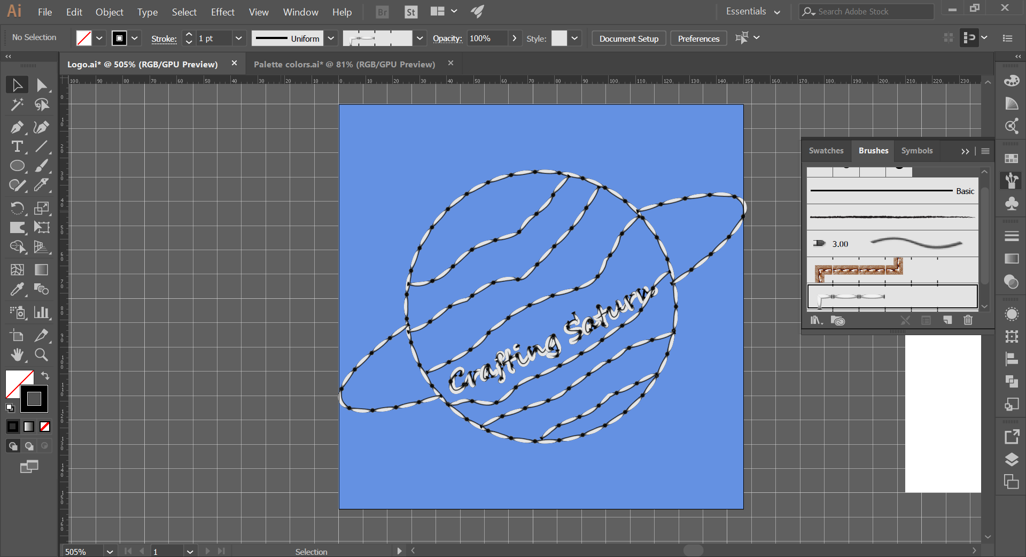Expand stroke weight dropdown
1026x557 pixels.
pos(239,38)
